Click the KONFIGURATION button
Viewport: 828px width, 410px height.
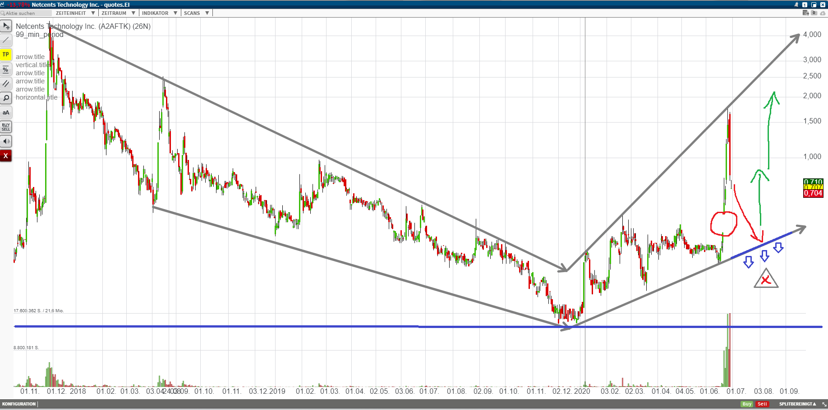[x=19, y=404]
